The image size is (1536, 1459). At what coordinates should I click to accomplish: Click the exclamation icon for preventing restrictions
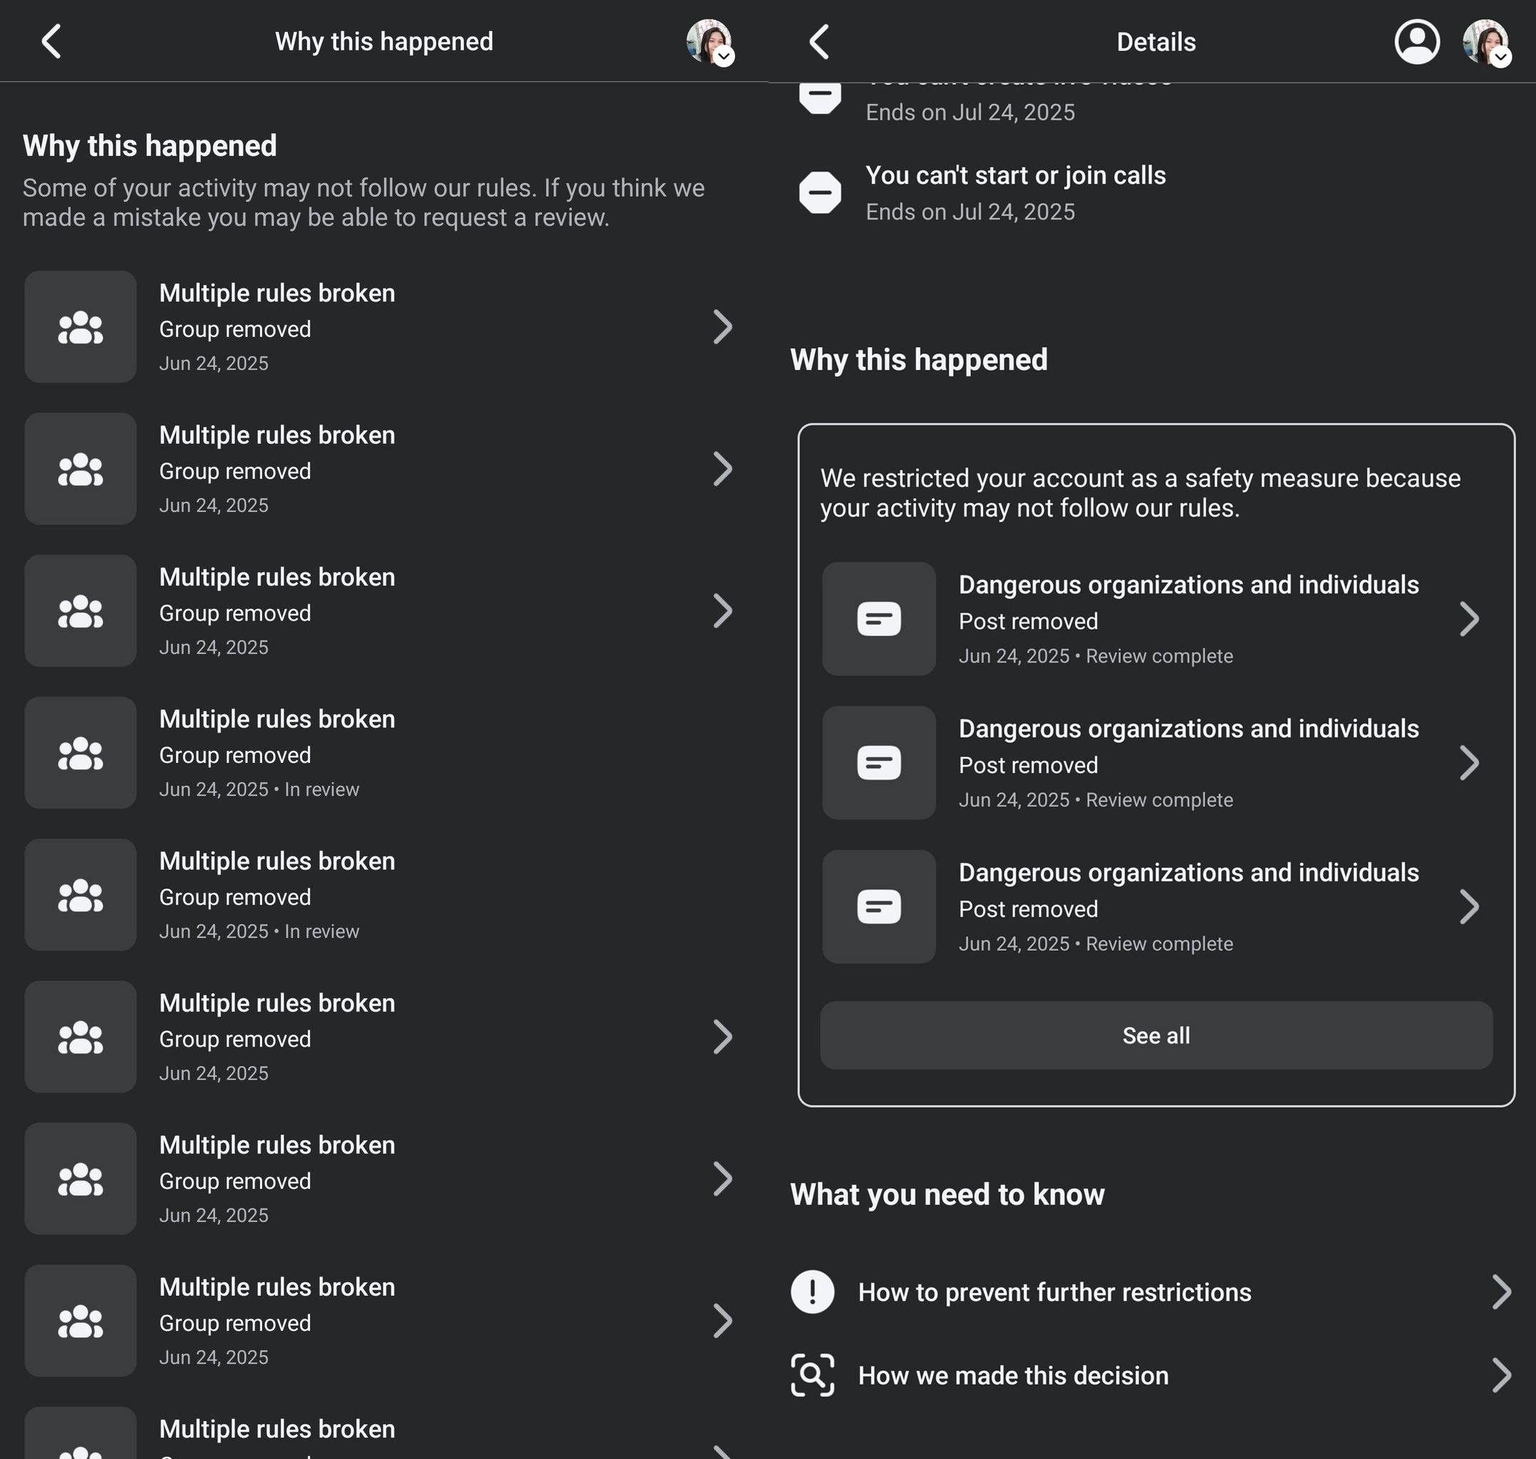[x=813, y=1292]
